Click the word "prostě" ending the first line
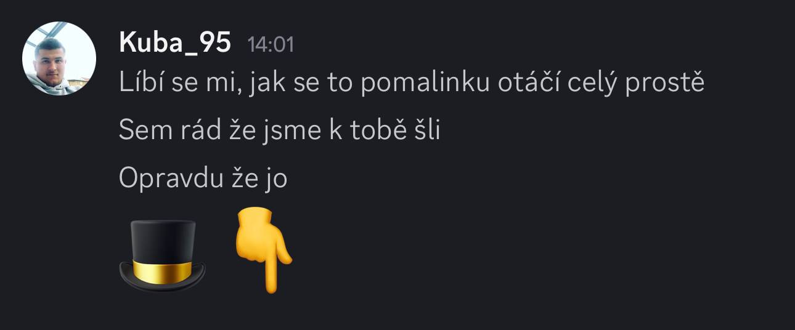The height and width of the screenshot is (330, 795). (x=664, y=84)
